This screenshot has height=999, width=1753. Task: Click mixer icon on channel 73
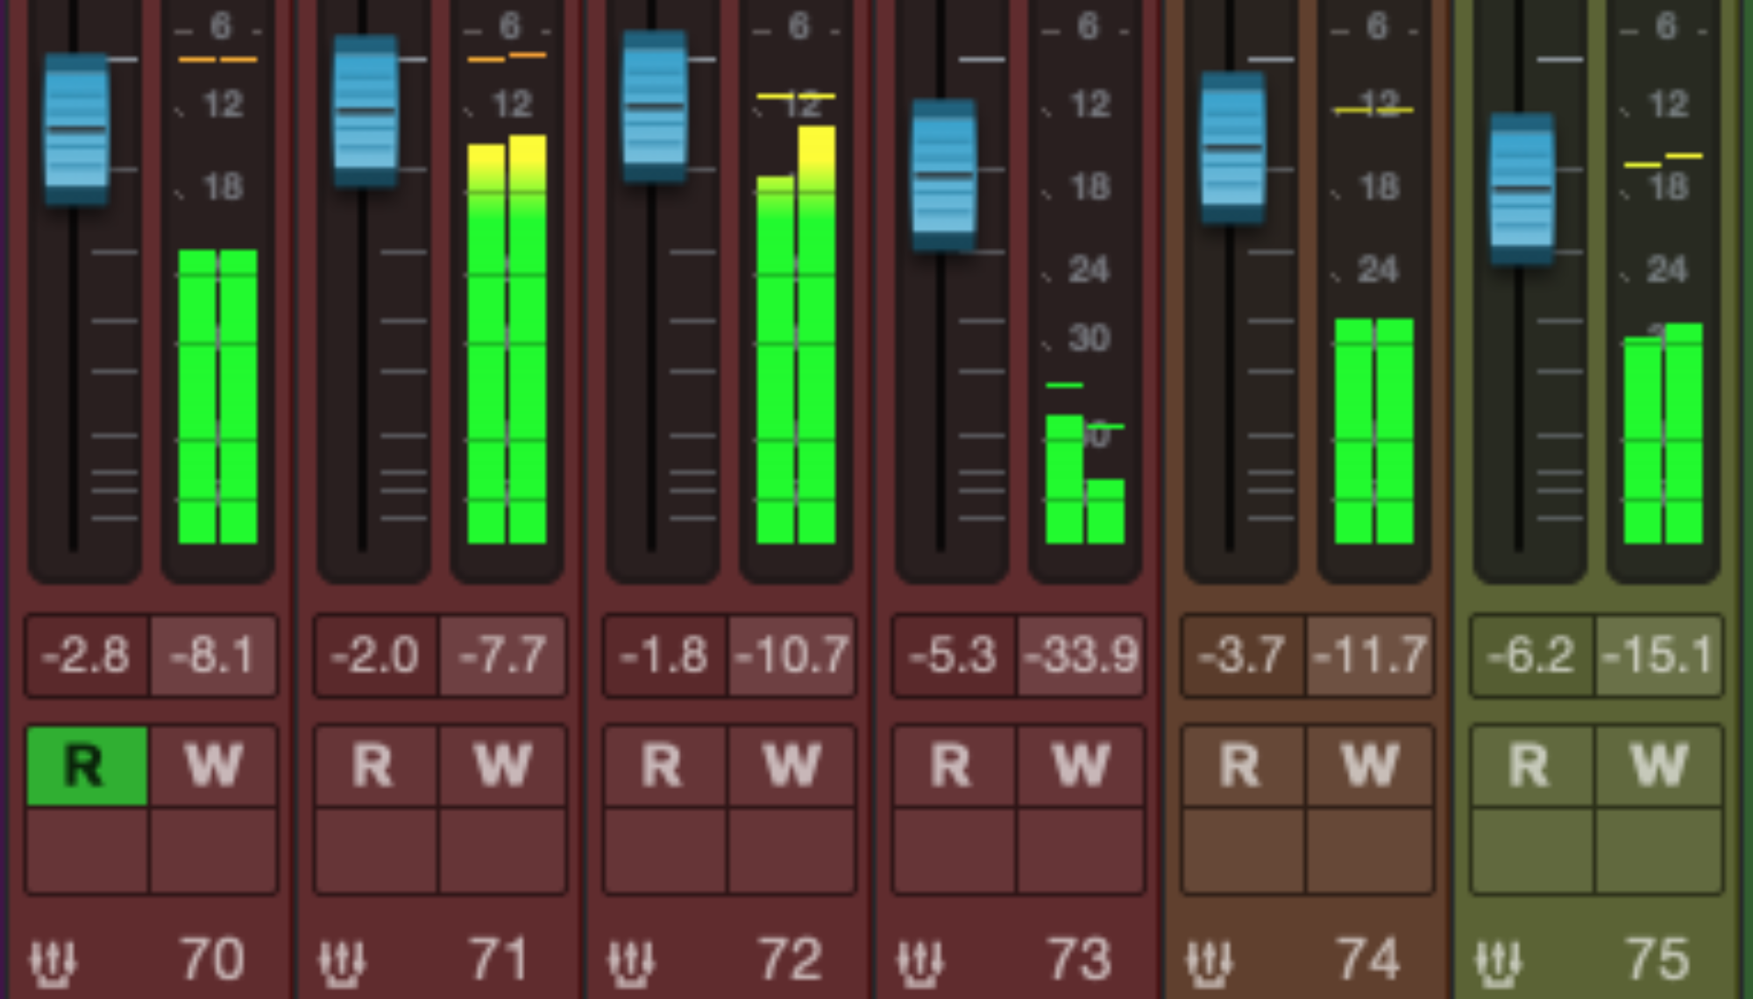(x=920, y=962)
